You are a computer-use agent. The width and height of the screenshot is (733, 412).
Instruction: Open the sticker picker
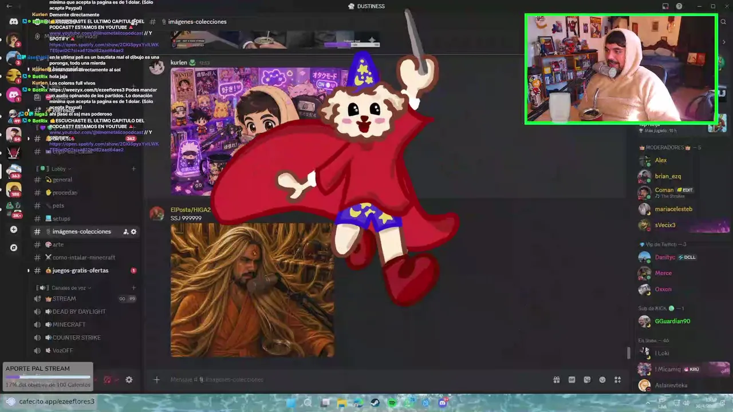[587, 379]
